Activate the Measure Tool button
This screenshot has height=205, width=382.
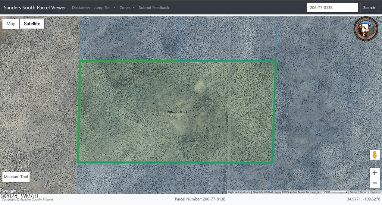pyautogui.click(x=16, y=177)
